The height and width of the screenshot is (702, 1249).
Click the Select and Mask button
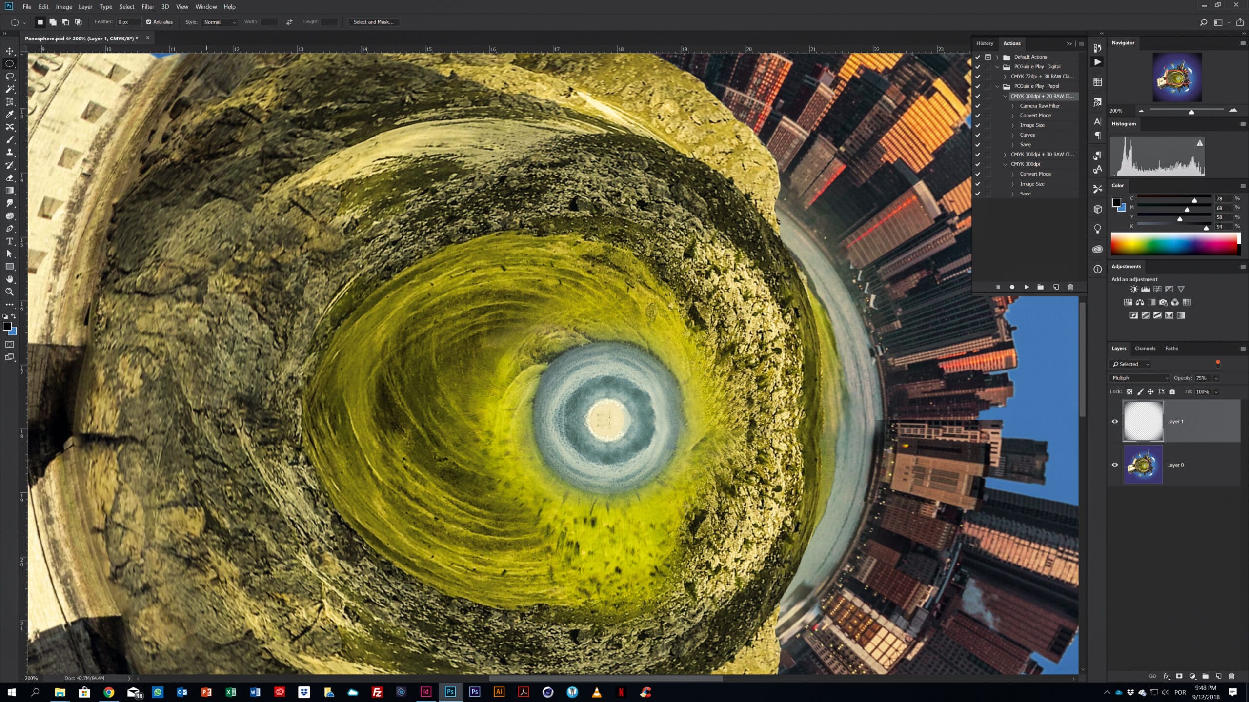click(373, 22)
